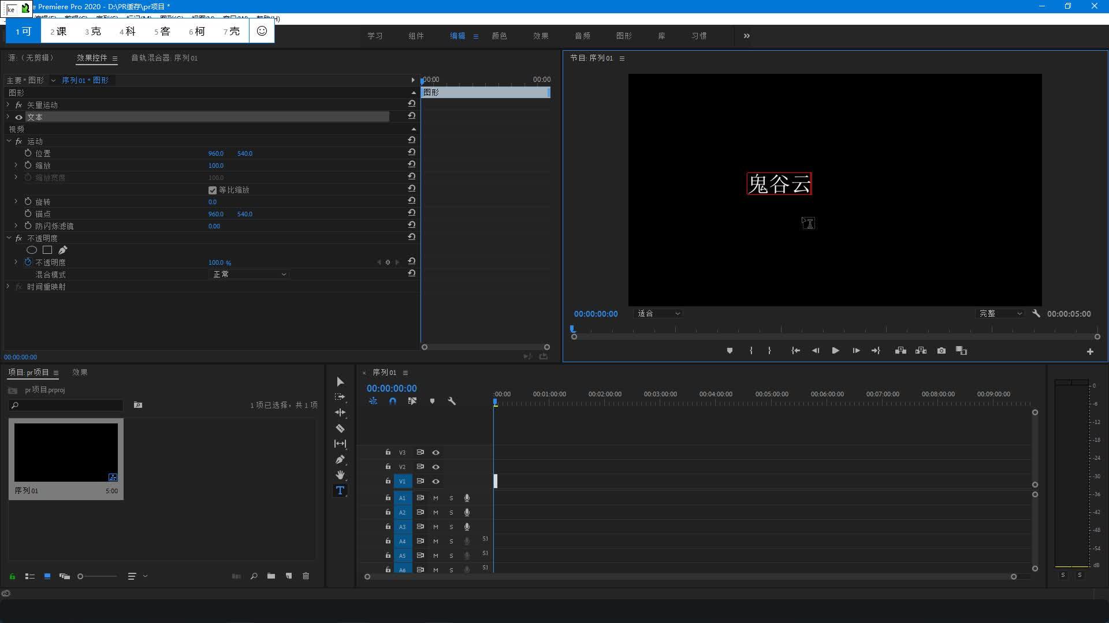1109x623 pixels.
Task: Show more workspaces overflow arrows
Action: (x=747, y=36)
